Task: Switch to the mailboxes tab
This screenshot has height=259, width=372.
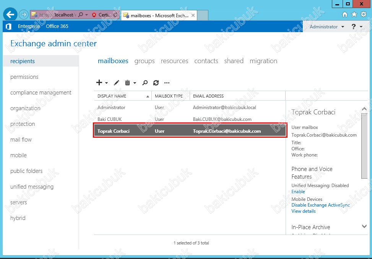Action: [113, 61]
